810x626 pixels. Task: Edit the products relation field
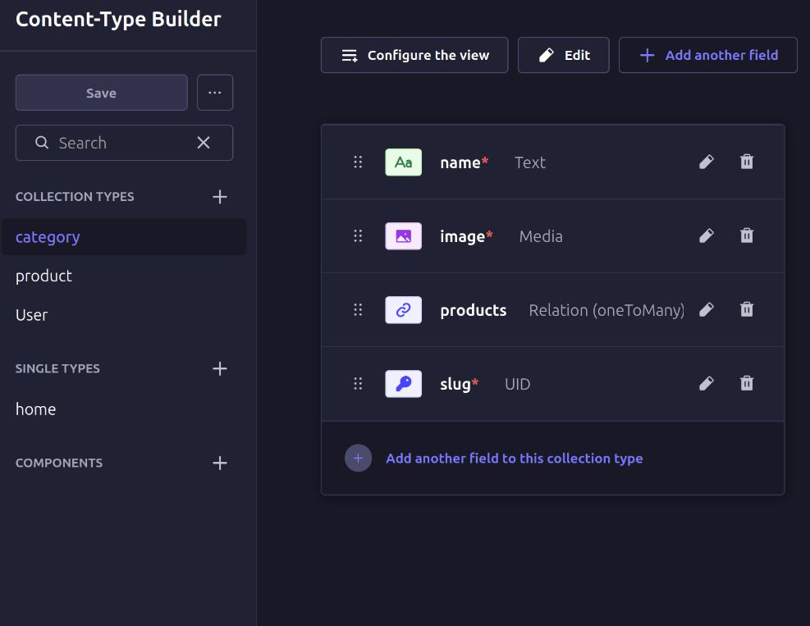706,309
